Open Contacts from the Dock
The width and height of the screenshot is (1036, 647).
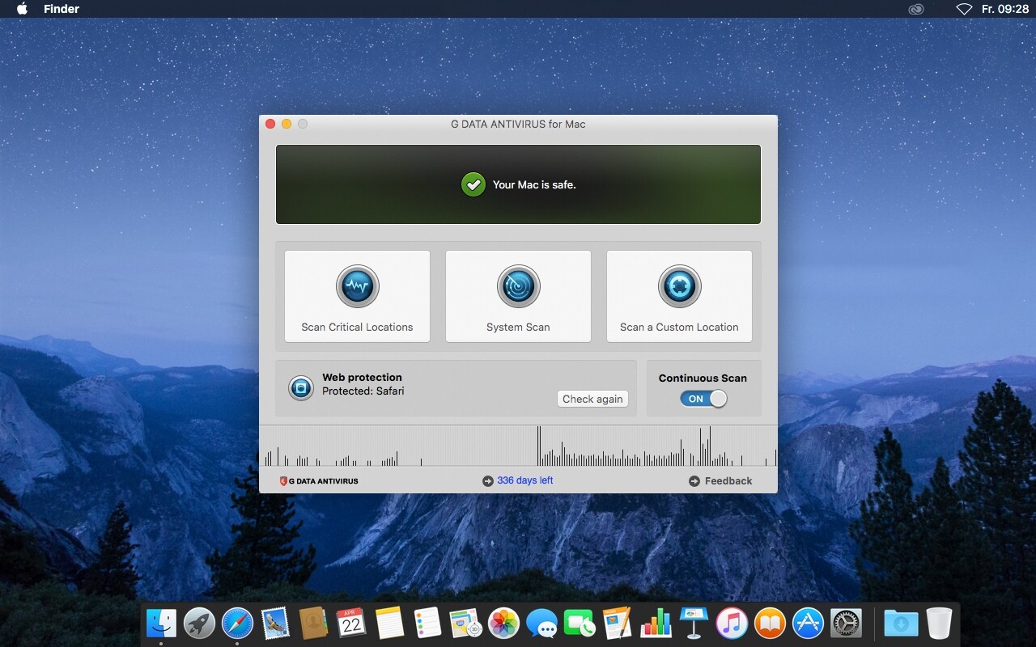point(312,624)
